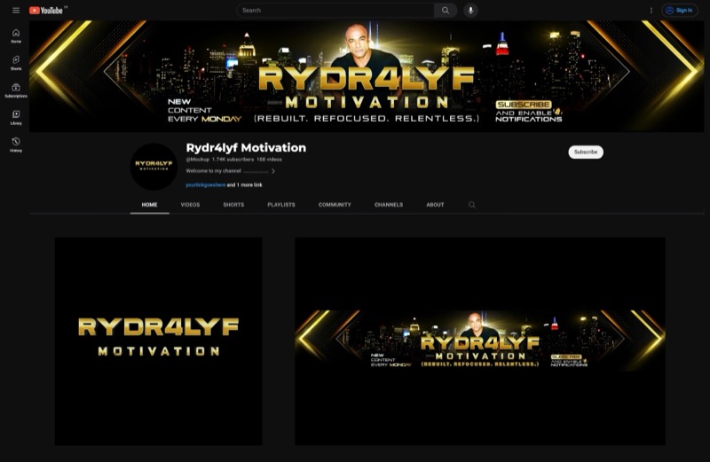Open the COMMUNITY tab

(335, 205)
